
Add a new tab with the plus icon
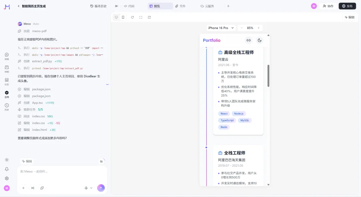pos(228,6)
